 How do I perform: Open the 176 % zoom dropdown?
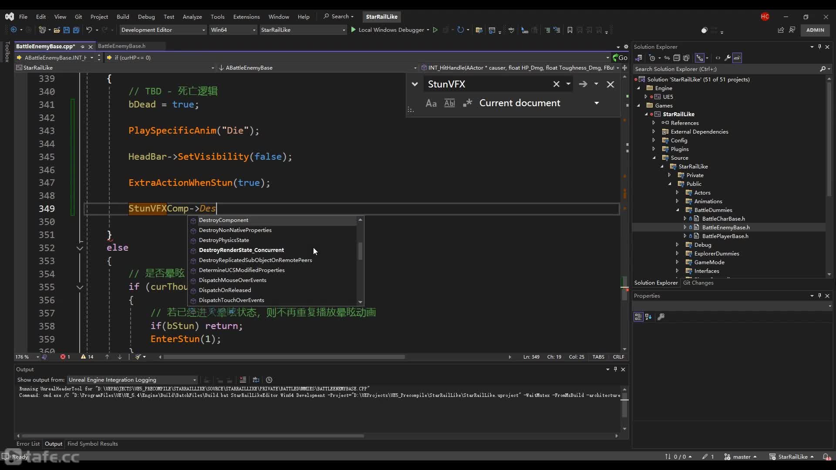tap(27, 357)
